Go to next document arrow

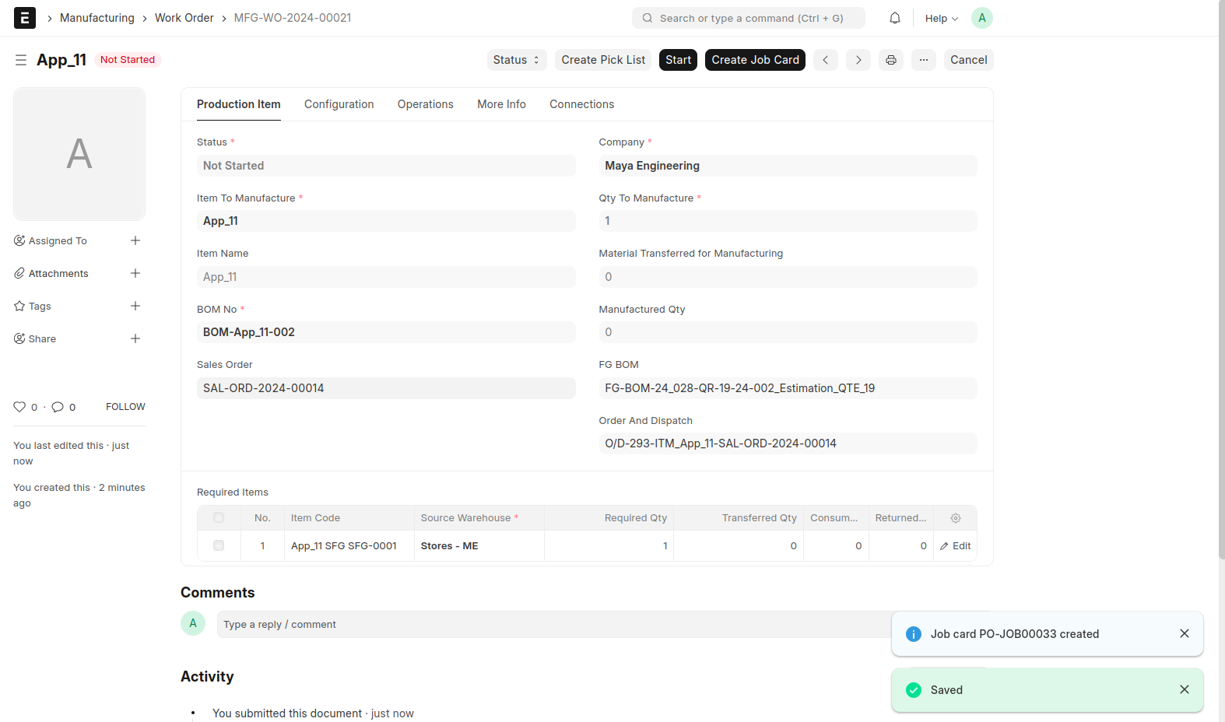858,60
